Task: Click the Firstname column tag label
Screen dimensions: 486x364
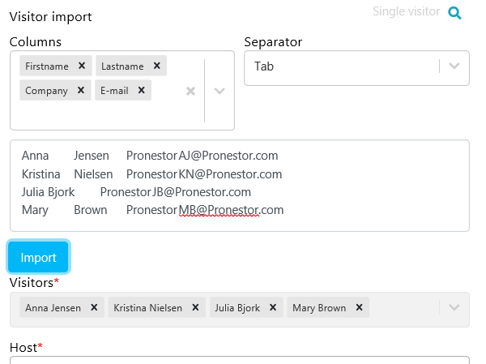Action: tap(47, 66)
